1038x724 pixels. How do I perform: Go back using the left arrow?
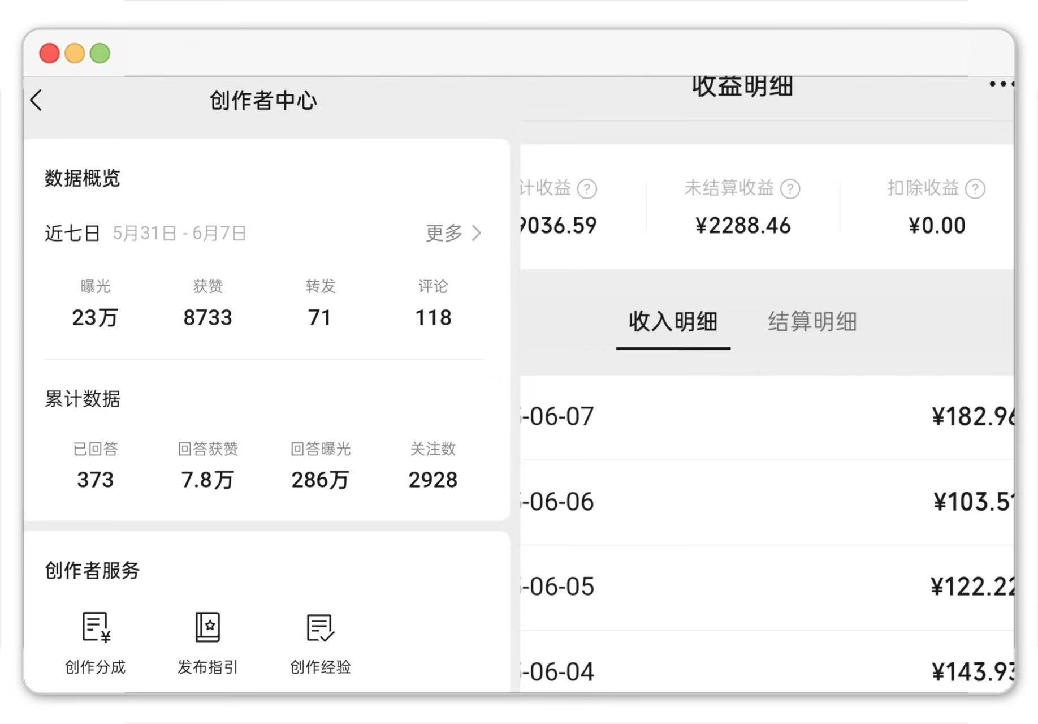[x=36, y=101]
